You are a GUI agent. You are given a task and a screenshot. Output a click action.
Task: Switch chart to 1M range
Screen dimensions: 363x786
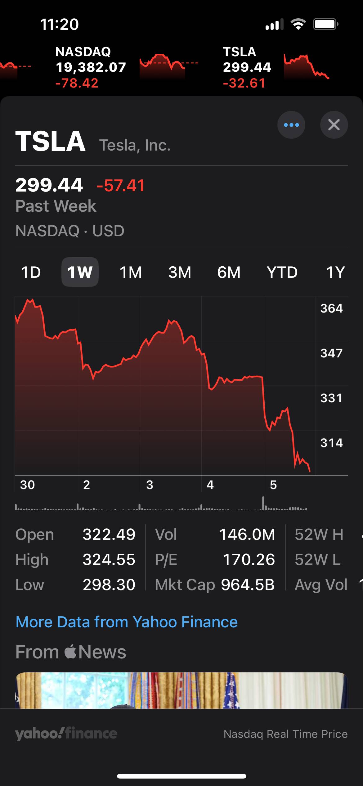131,272
